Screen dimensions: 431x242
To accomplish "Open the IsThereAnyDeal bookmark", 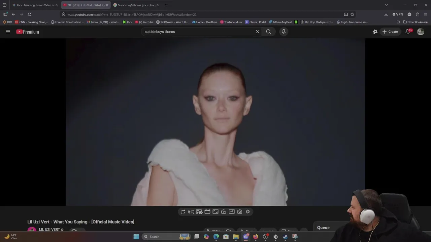I will (280, 22).
